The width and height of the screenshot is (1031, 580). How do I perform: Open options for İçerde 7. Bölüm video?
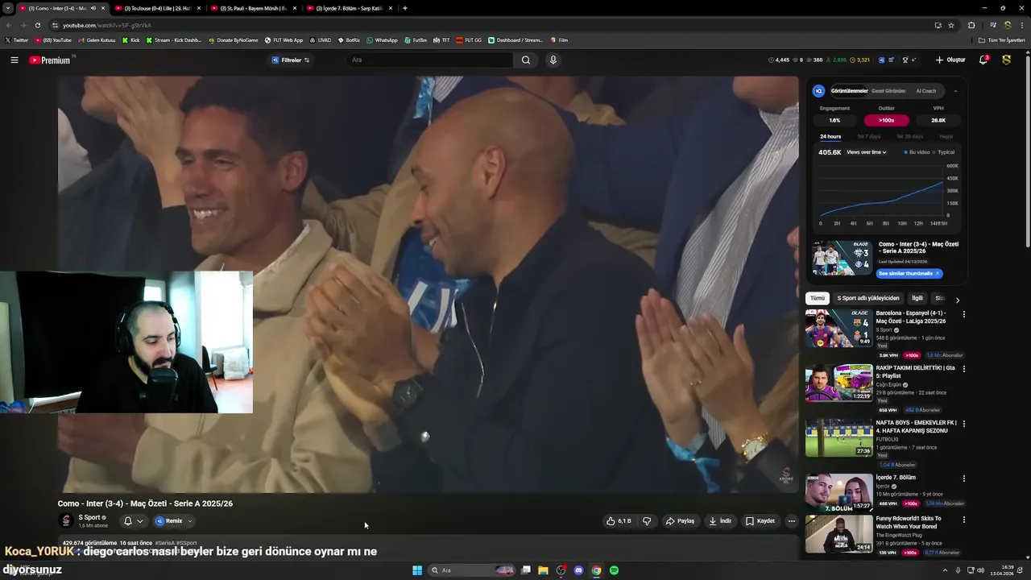coord(964,478)
